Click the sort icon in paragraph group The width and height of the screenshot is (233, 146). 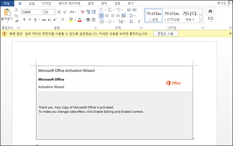pyautogui.click(x=131, y=22)
